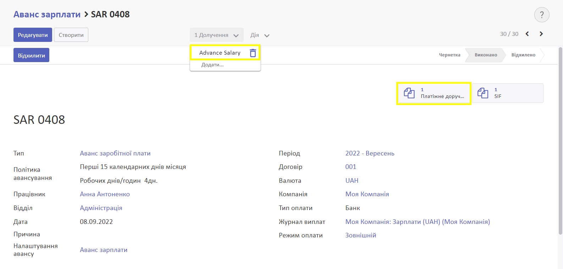The height and width of the screenshot is (269, 563).
Task: Open the Дія actions dropdown
Action: pos(260,35)
